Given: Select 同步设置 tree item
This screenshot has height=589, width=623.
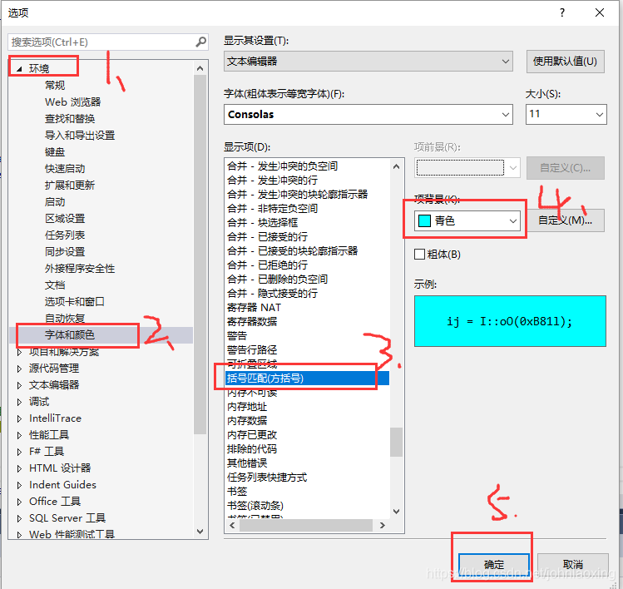Looking at the screenshot, I should pos(65,252).
